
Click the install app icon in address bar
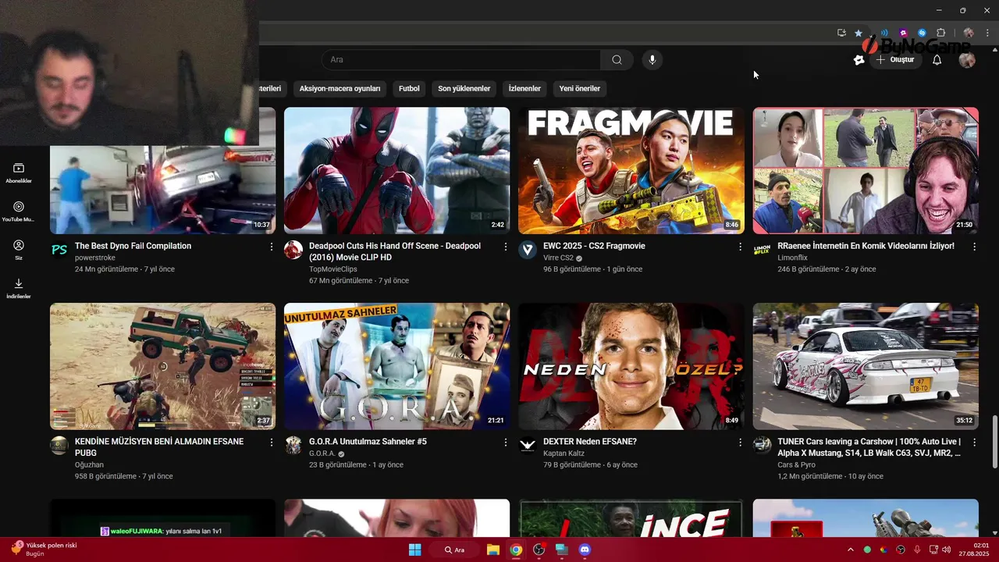point(841,33)
